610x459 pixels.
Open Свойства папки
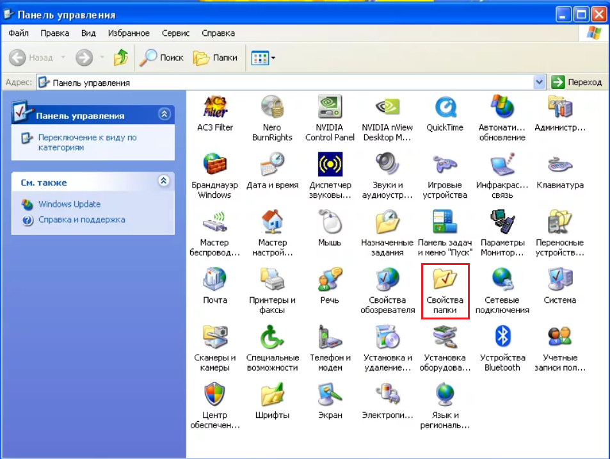click(x=445, y=291)
